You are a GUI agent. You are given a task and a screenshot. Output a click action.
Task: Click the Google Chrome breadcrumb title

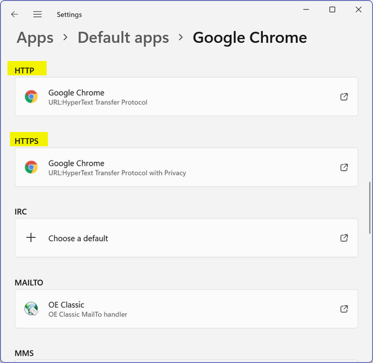click(250, 37)
